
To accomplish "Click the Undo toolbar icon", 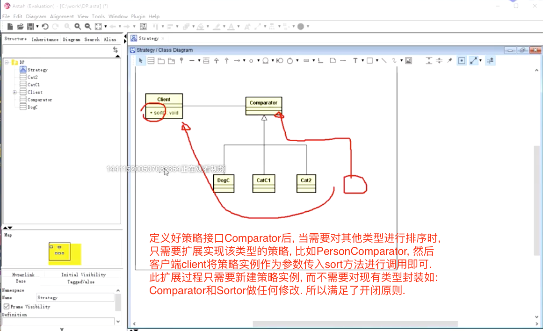I will (x=45, y=27).
